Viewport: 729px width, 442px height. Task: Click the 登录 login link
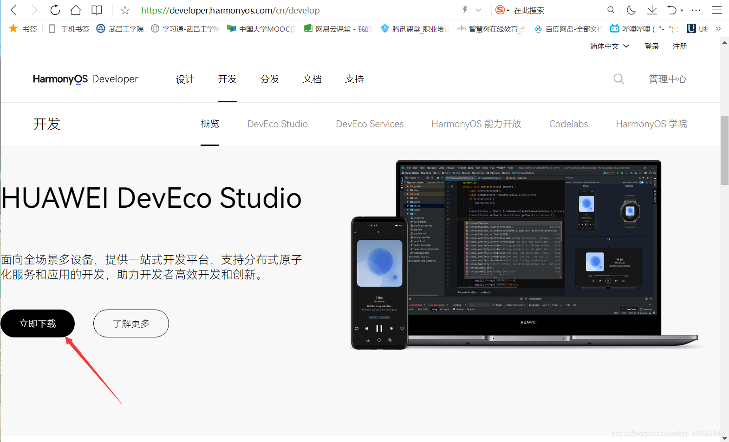point(652,46)
